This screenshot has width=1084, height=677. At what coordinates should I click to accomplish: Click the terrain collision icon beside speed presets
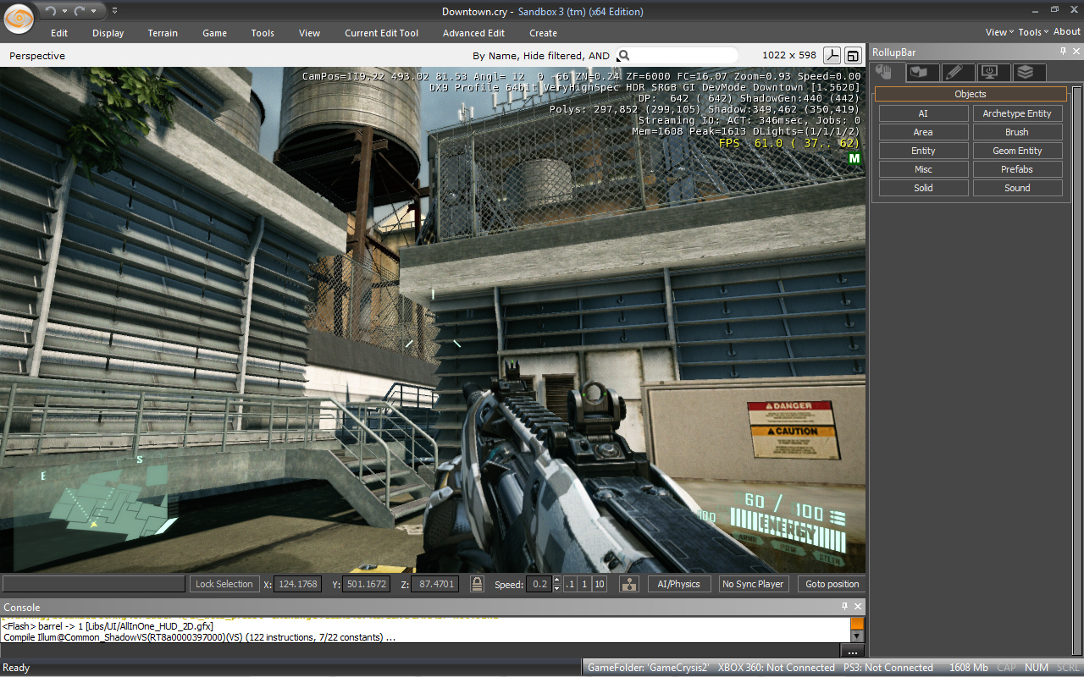[x=628, y=584]
